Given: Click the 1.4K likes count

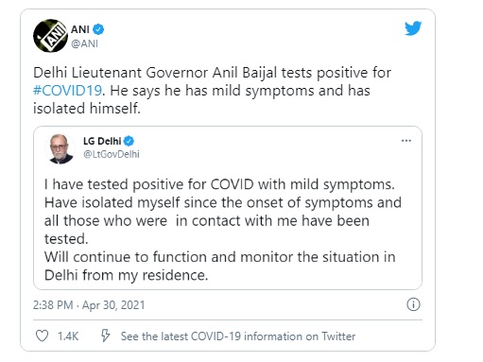Looking at the screenshot, I should coord(68,336).
